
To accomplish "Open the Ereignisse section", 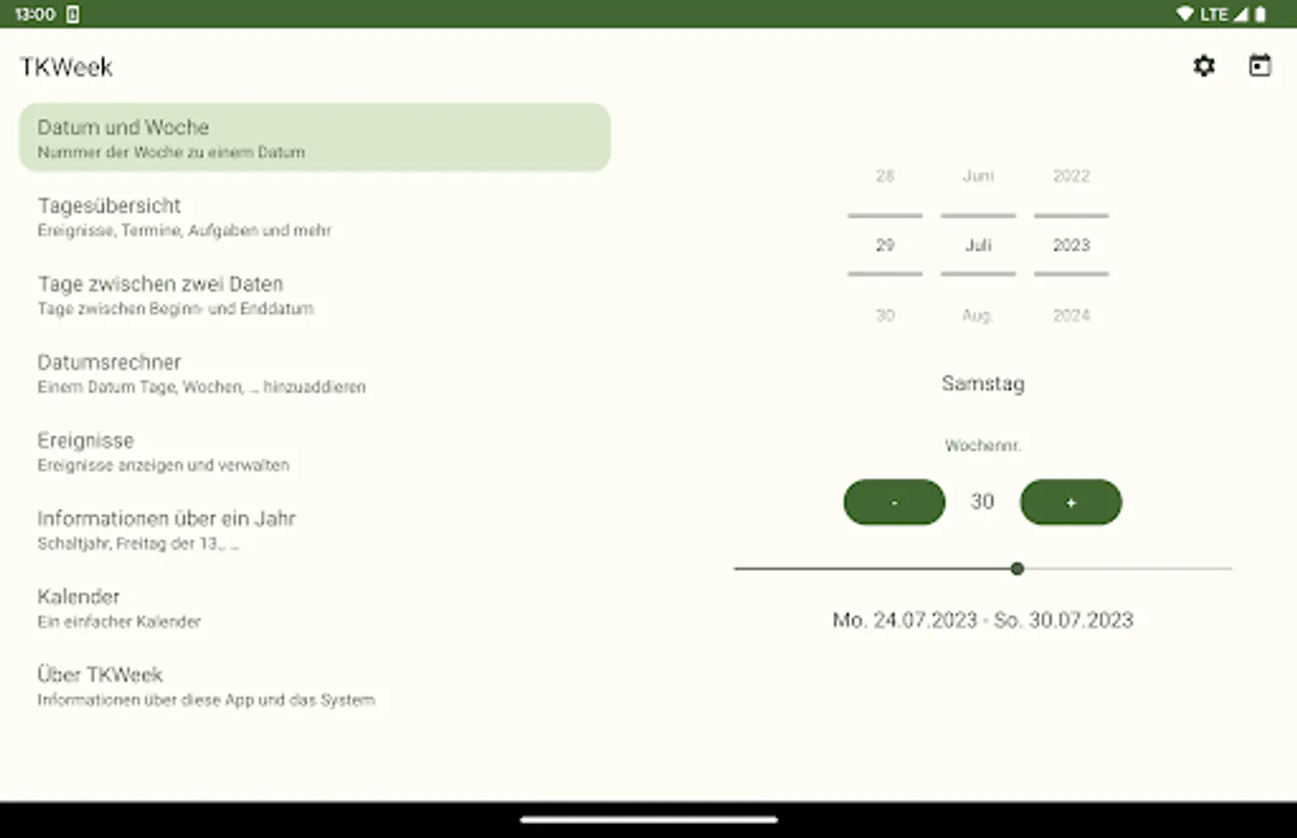I will click(x=315, y=451).
